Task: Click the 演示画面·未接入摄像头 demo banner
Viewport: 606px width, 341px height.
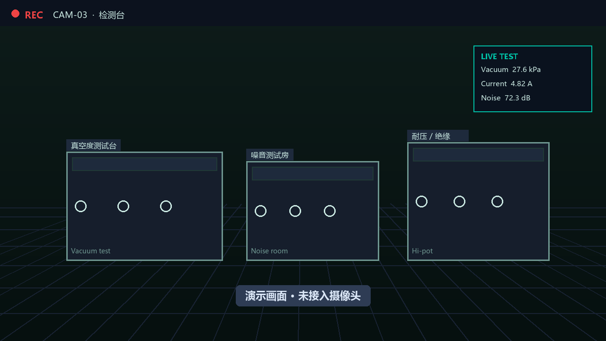Action: click(x=303, y=296)
